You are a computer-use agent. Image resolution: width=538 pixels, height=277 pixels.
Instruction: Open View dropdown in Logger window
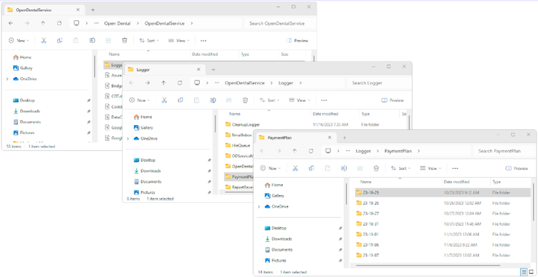coord(300,101)
